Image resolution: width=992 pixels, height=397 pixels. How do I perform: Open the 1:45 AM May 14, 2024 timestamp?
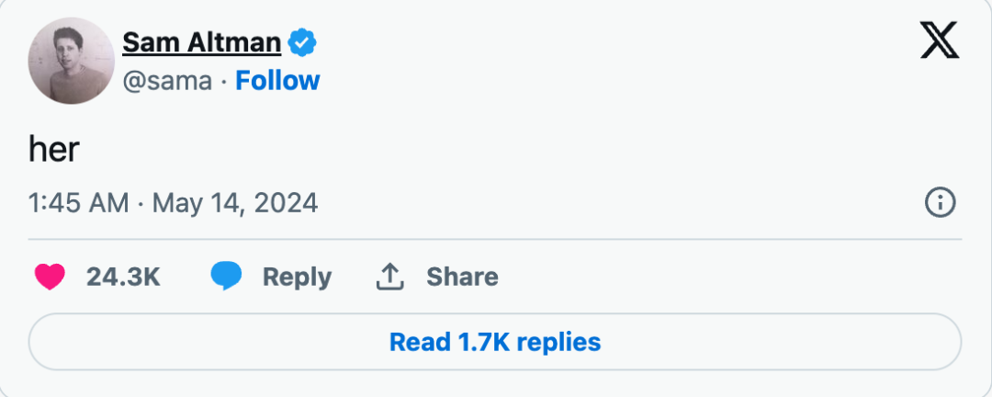point(173,203)
